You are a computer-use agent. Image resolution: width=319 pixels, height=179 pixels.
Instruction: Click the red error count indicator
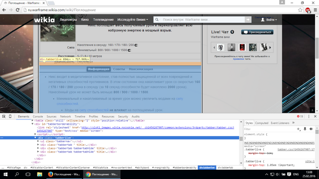[300, 116]
